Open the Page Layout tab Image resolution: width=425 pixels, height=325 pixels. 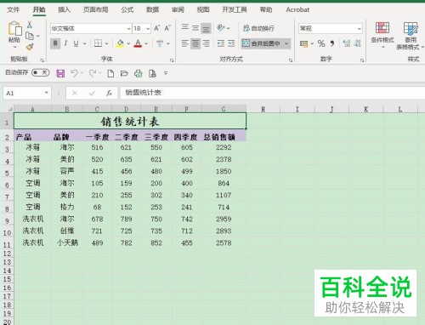point(96,9)
